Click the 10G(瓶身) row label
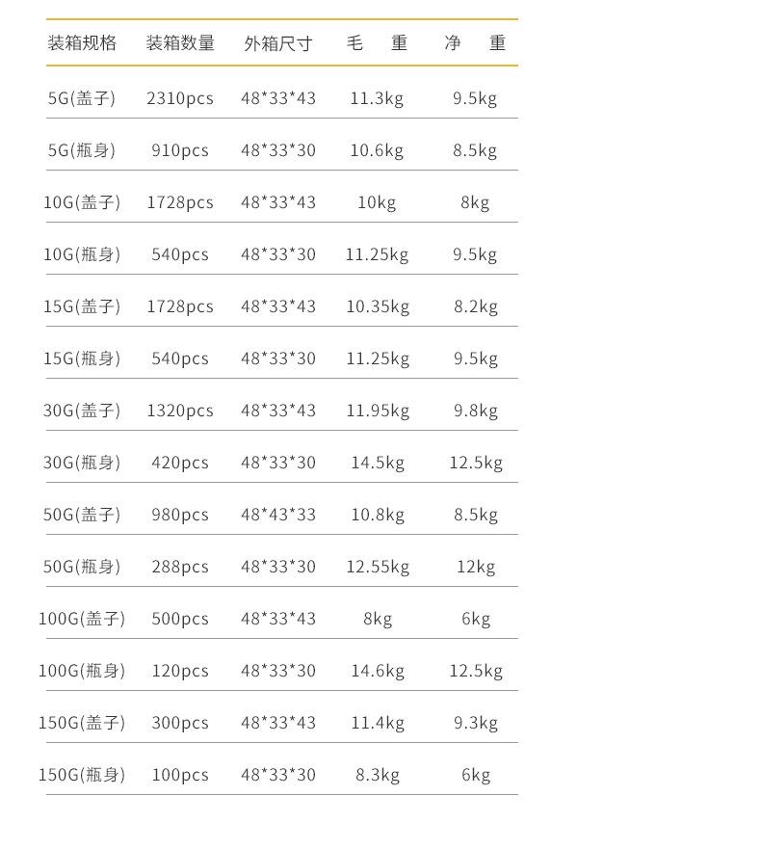Screen dimensions: 761x849 [82, 254]
